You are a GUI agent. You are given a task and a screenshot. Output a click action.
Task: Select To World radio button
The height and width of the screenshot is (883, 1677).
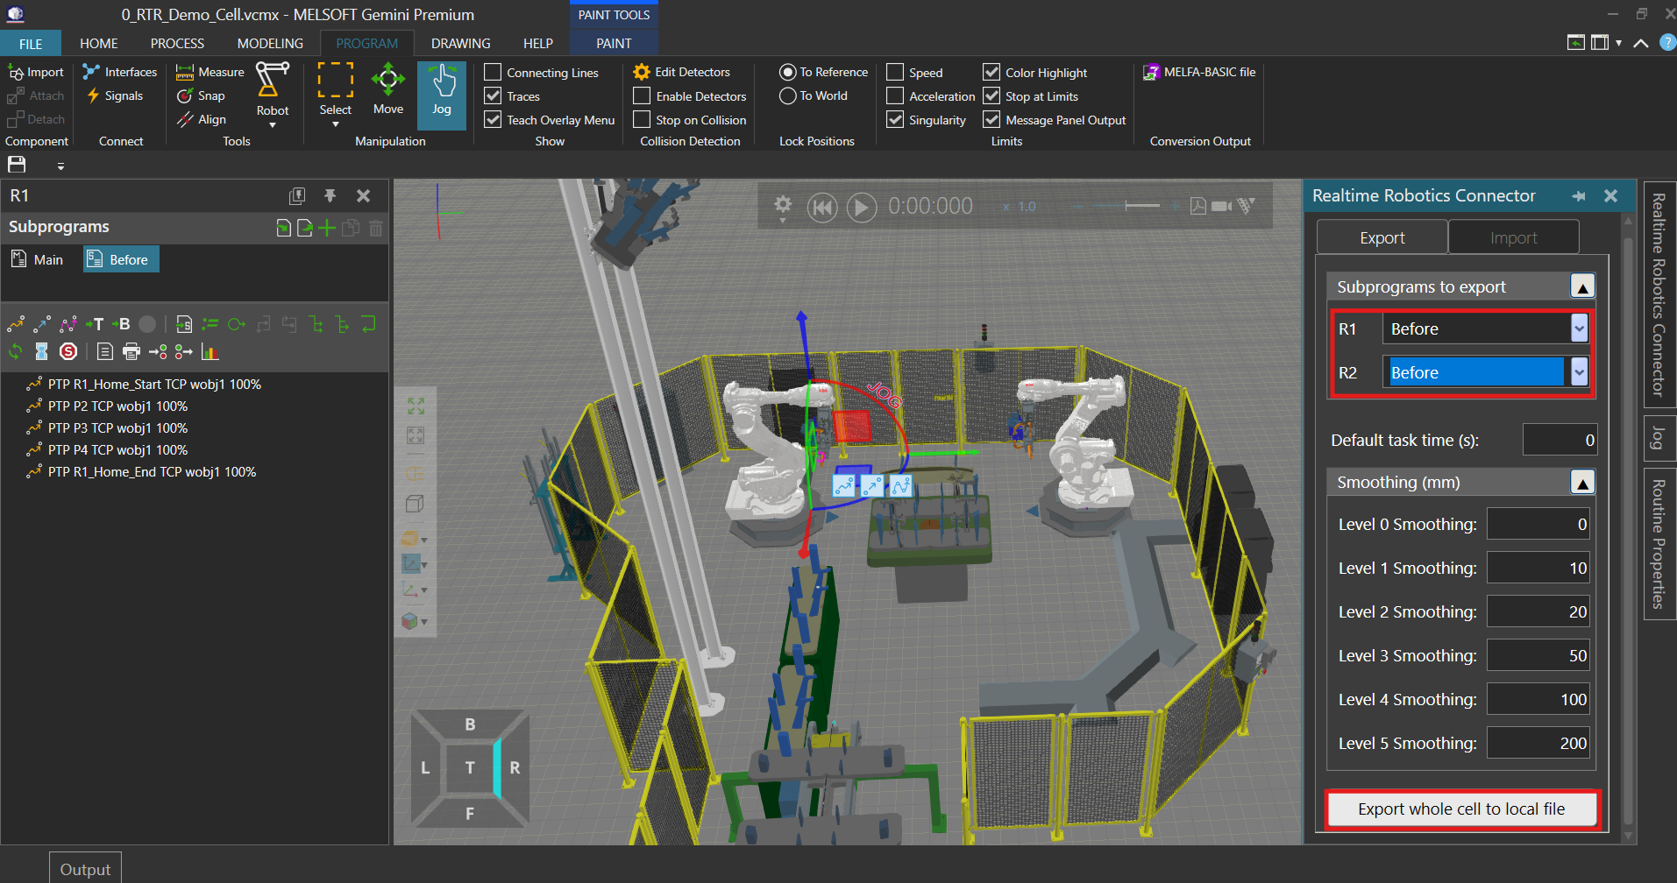[787, 95]
